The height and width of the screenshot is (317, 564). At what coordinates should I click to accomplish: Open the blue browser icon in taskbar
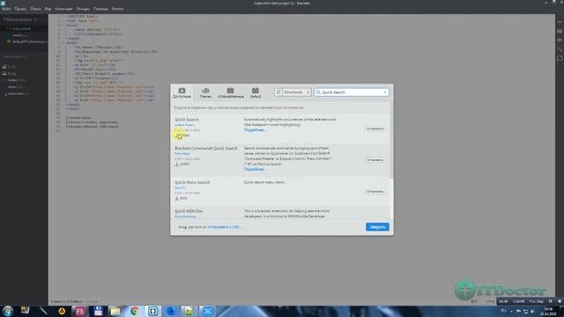[x=171, y=311]
